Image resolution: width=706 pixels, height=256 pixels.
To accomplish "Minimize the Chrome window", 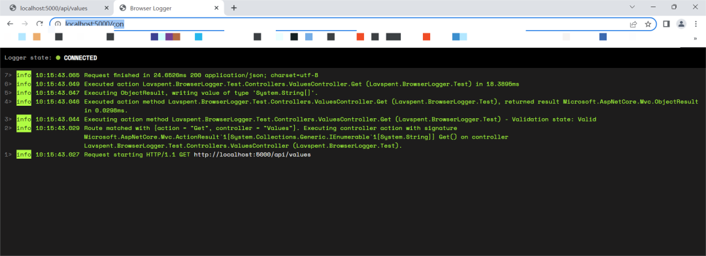I will (x=653, y=7).
